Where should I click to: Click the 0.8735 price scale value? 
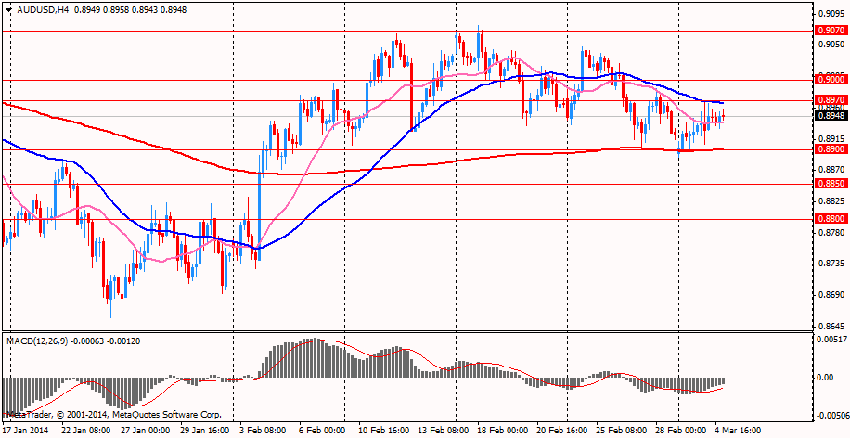tap(831, 264)
